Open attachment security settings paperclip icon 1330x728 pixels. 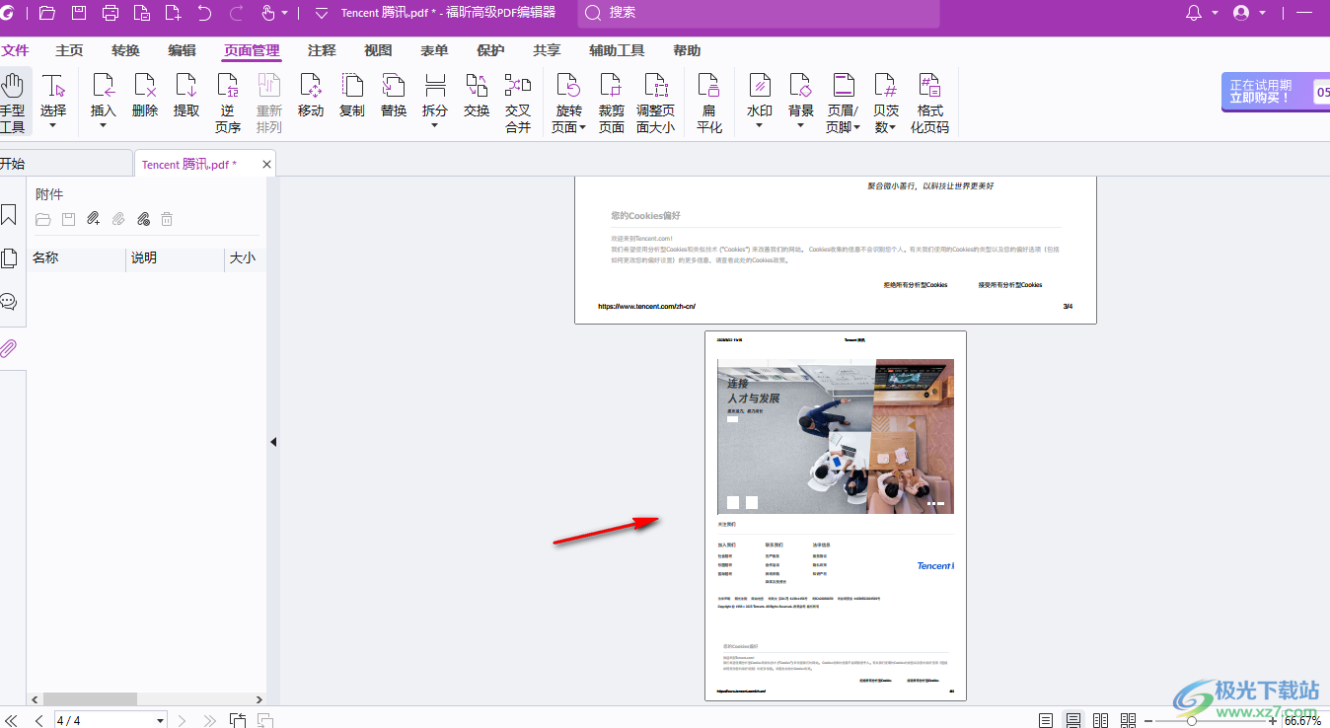pos(143,219)
